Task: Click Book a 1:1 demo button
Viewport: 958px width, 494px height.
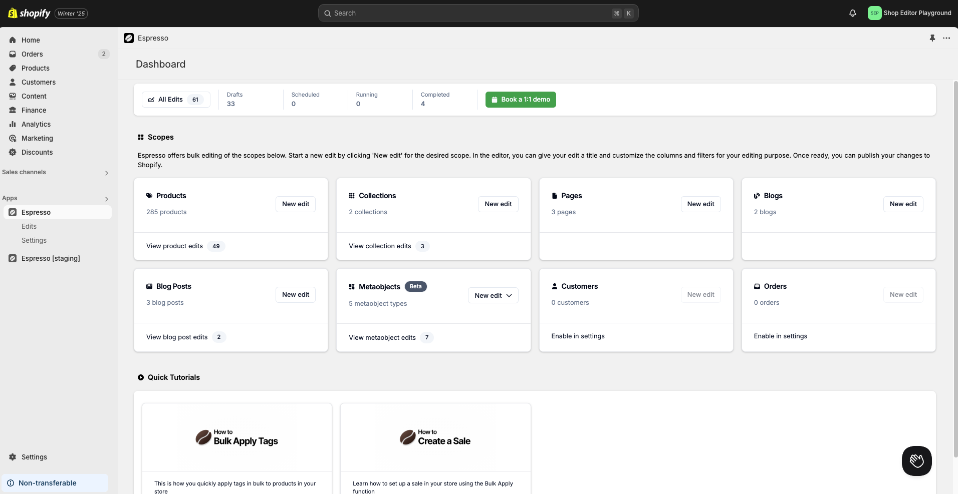Action: coord(520,100)
